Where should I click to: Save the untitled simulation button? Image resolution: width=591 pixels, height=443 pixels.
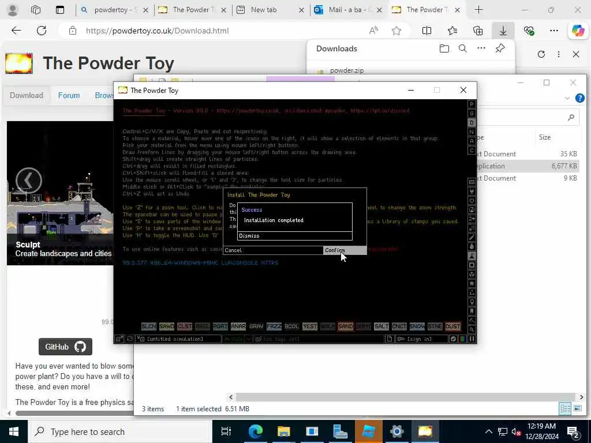point(179,339)
